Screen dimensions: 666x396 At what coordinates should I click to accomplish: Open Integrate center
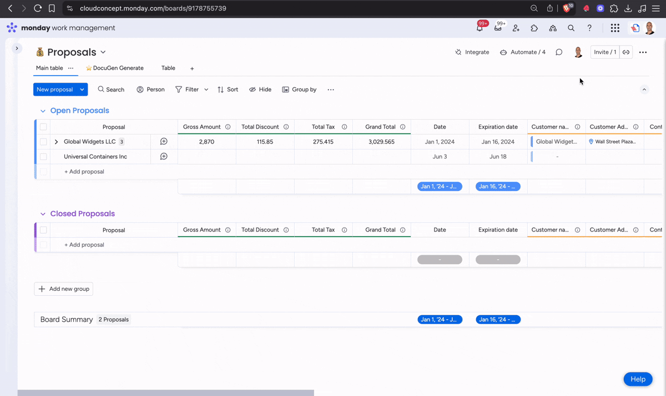tap(472, 52)
